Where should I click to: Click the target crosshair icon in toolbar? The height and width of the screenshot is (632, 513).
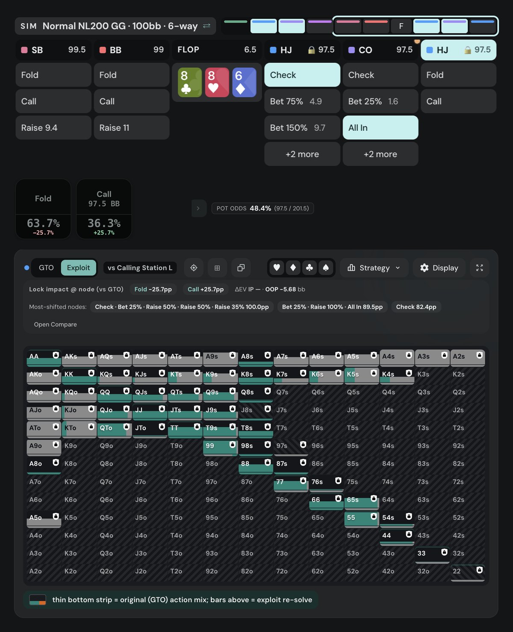194,268
